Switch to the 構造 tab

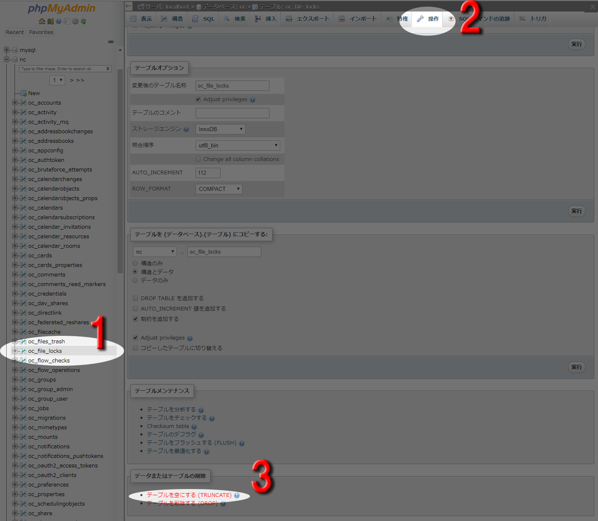point(172,19)
